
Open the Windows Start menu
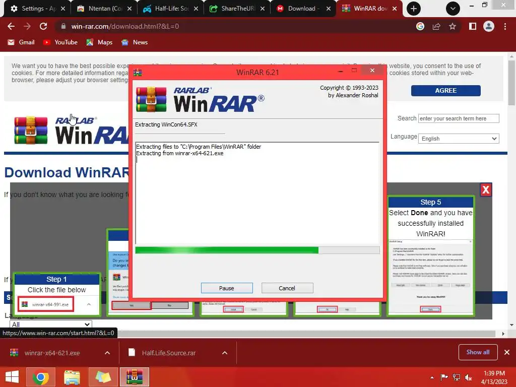(x=12, y=377)
